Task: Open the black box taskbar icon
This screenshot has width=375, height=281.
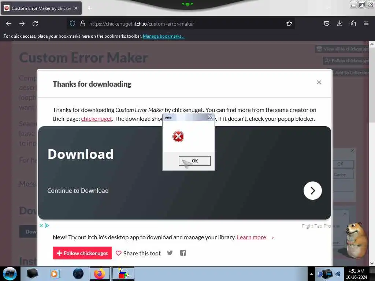Action: (x=33, y=274)
